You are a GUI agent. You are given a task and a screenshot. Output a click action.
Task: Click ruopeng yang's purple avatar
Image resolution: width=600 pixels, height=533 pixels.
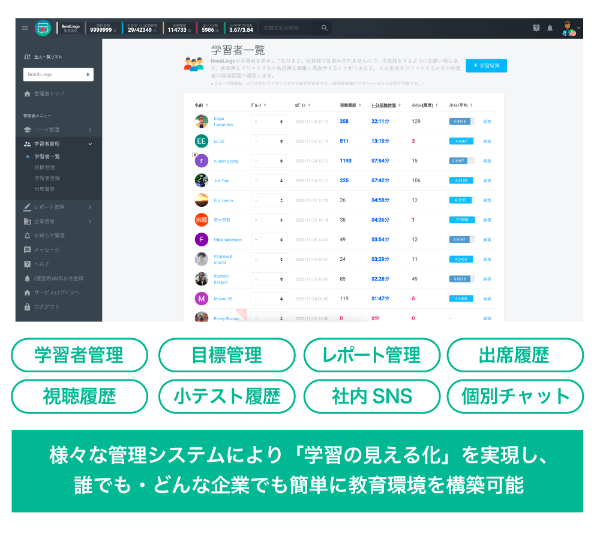tap(202, 161)
